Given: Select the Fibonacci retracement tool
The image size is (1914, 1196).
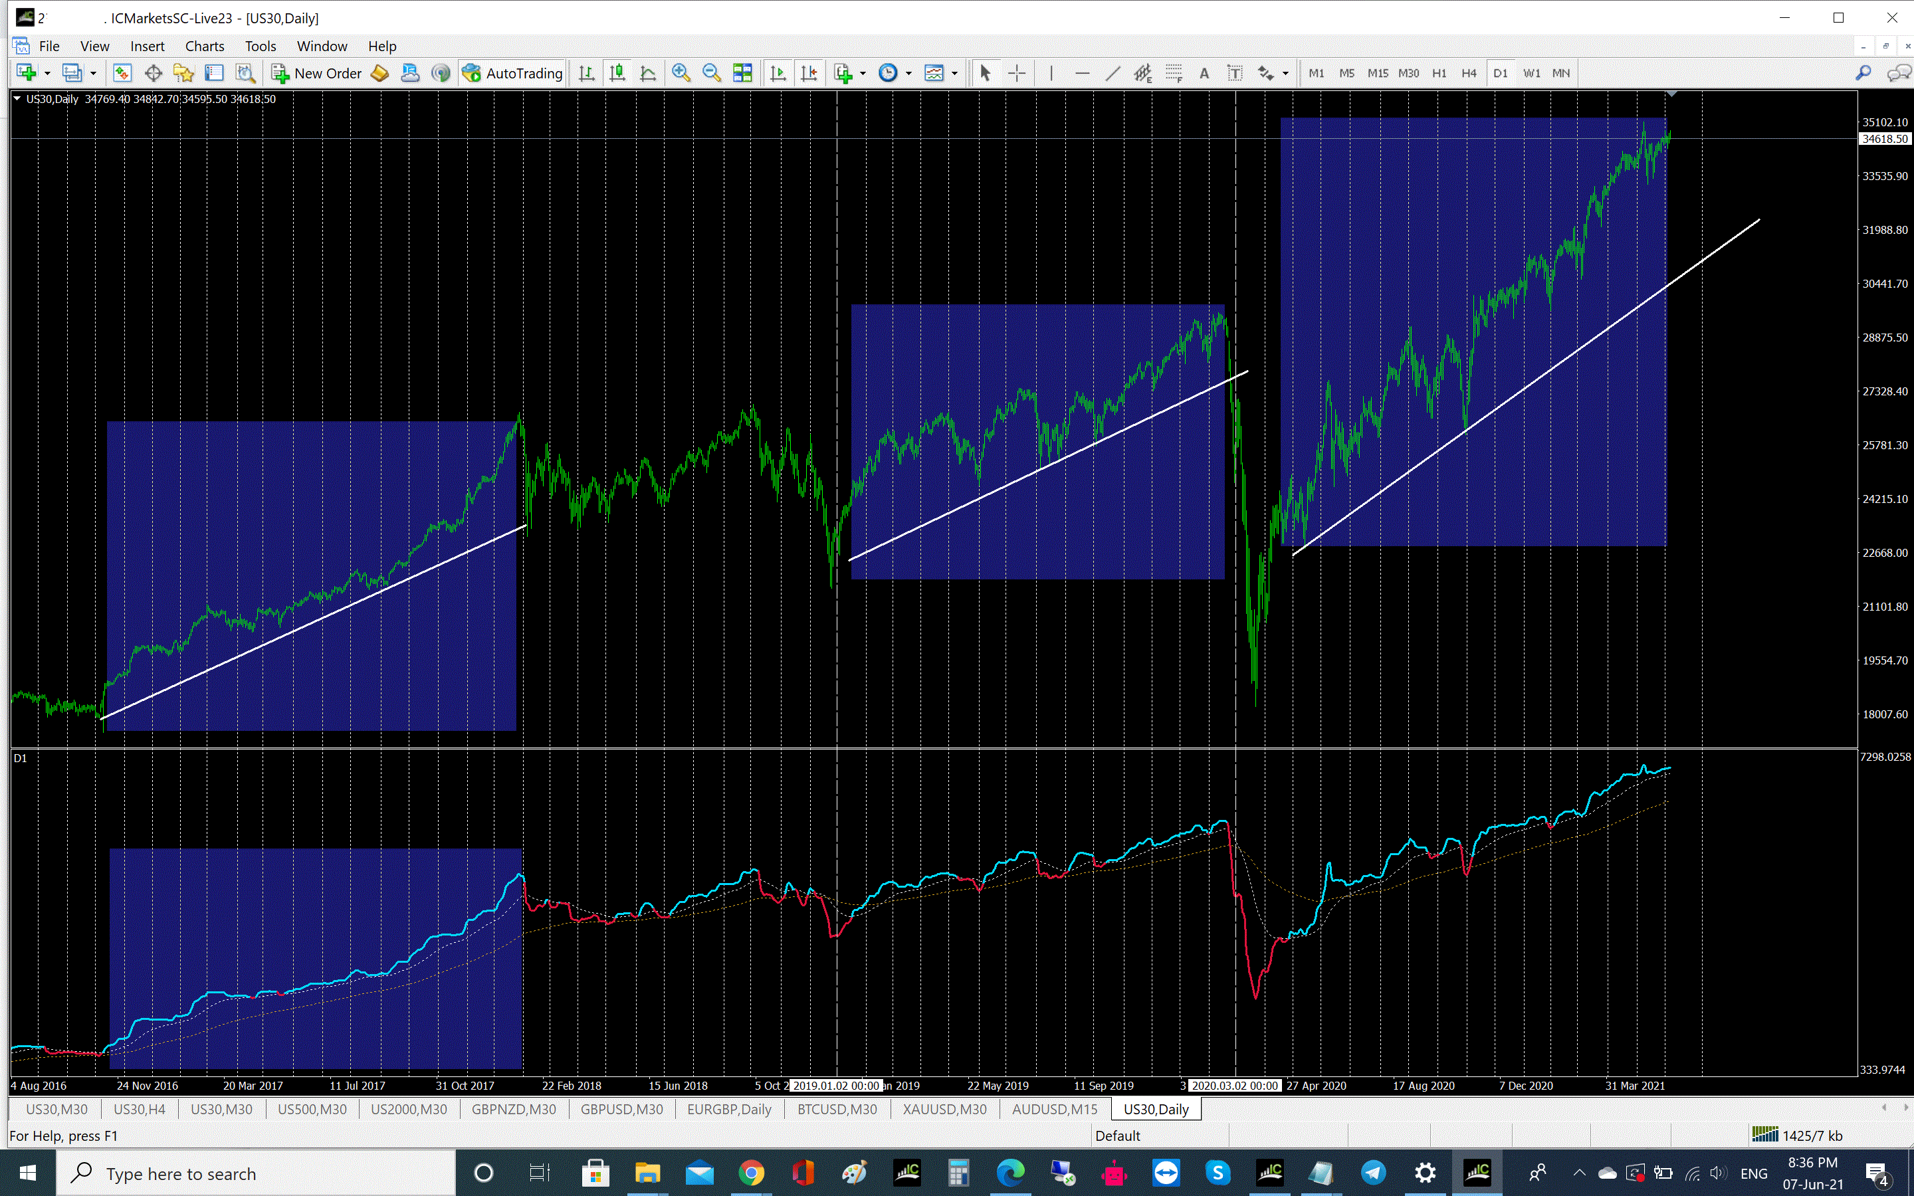Looking at the screenshot, I should click(1174, 73).
